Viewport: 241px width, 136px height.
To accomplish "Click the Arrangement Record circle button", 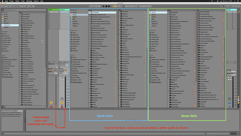I will tap(109, 6).
